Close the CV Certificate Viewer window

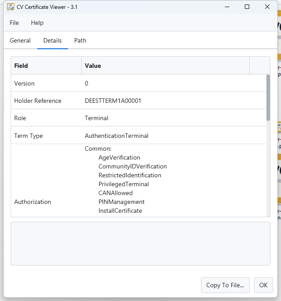[267, 7]
